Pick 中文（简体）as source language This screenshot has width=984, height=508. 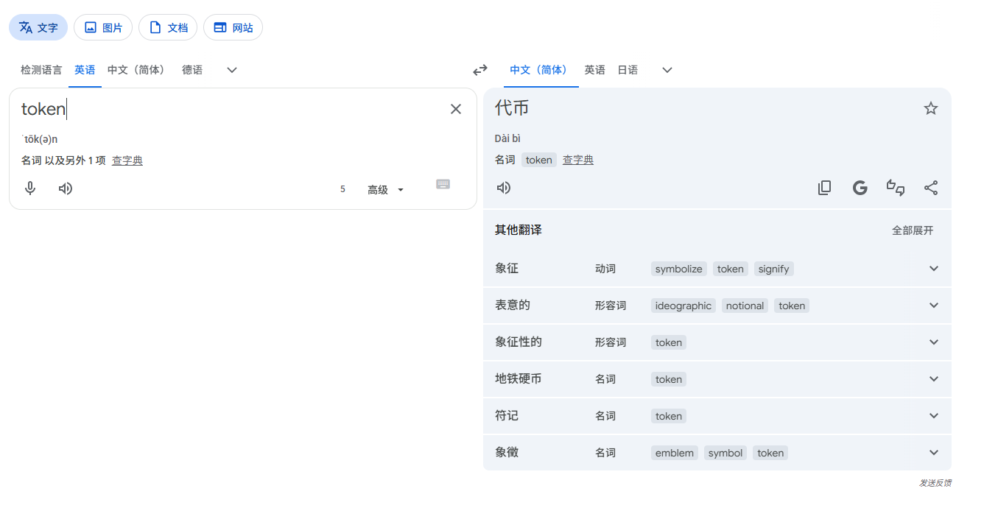tap(138, 70)
